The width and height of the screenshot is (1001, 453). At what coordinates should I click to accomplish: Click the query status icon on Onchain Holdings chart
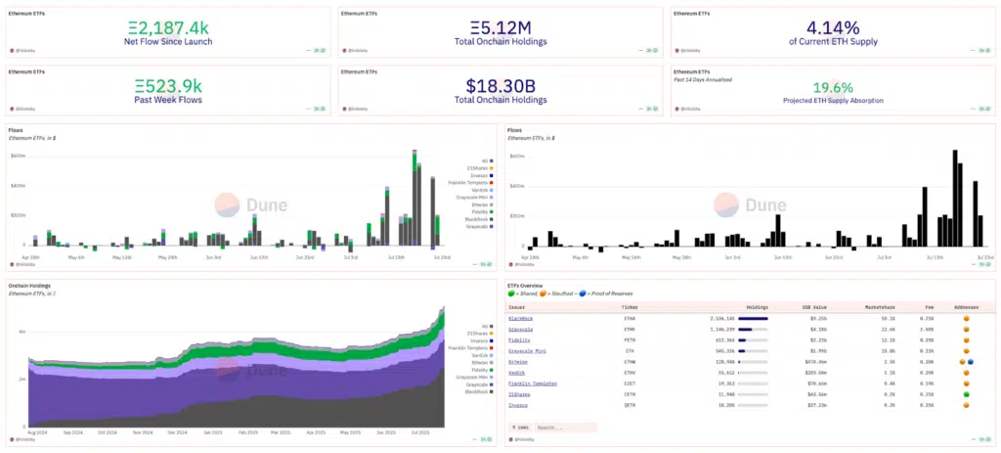point(486,439)
